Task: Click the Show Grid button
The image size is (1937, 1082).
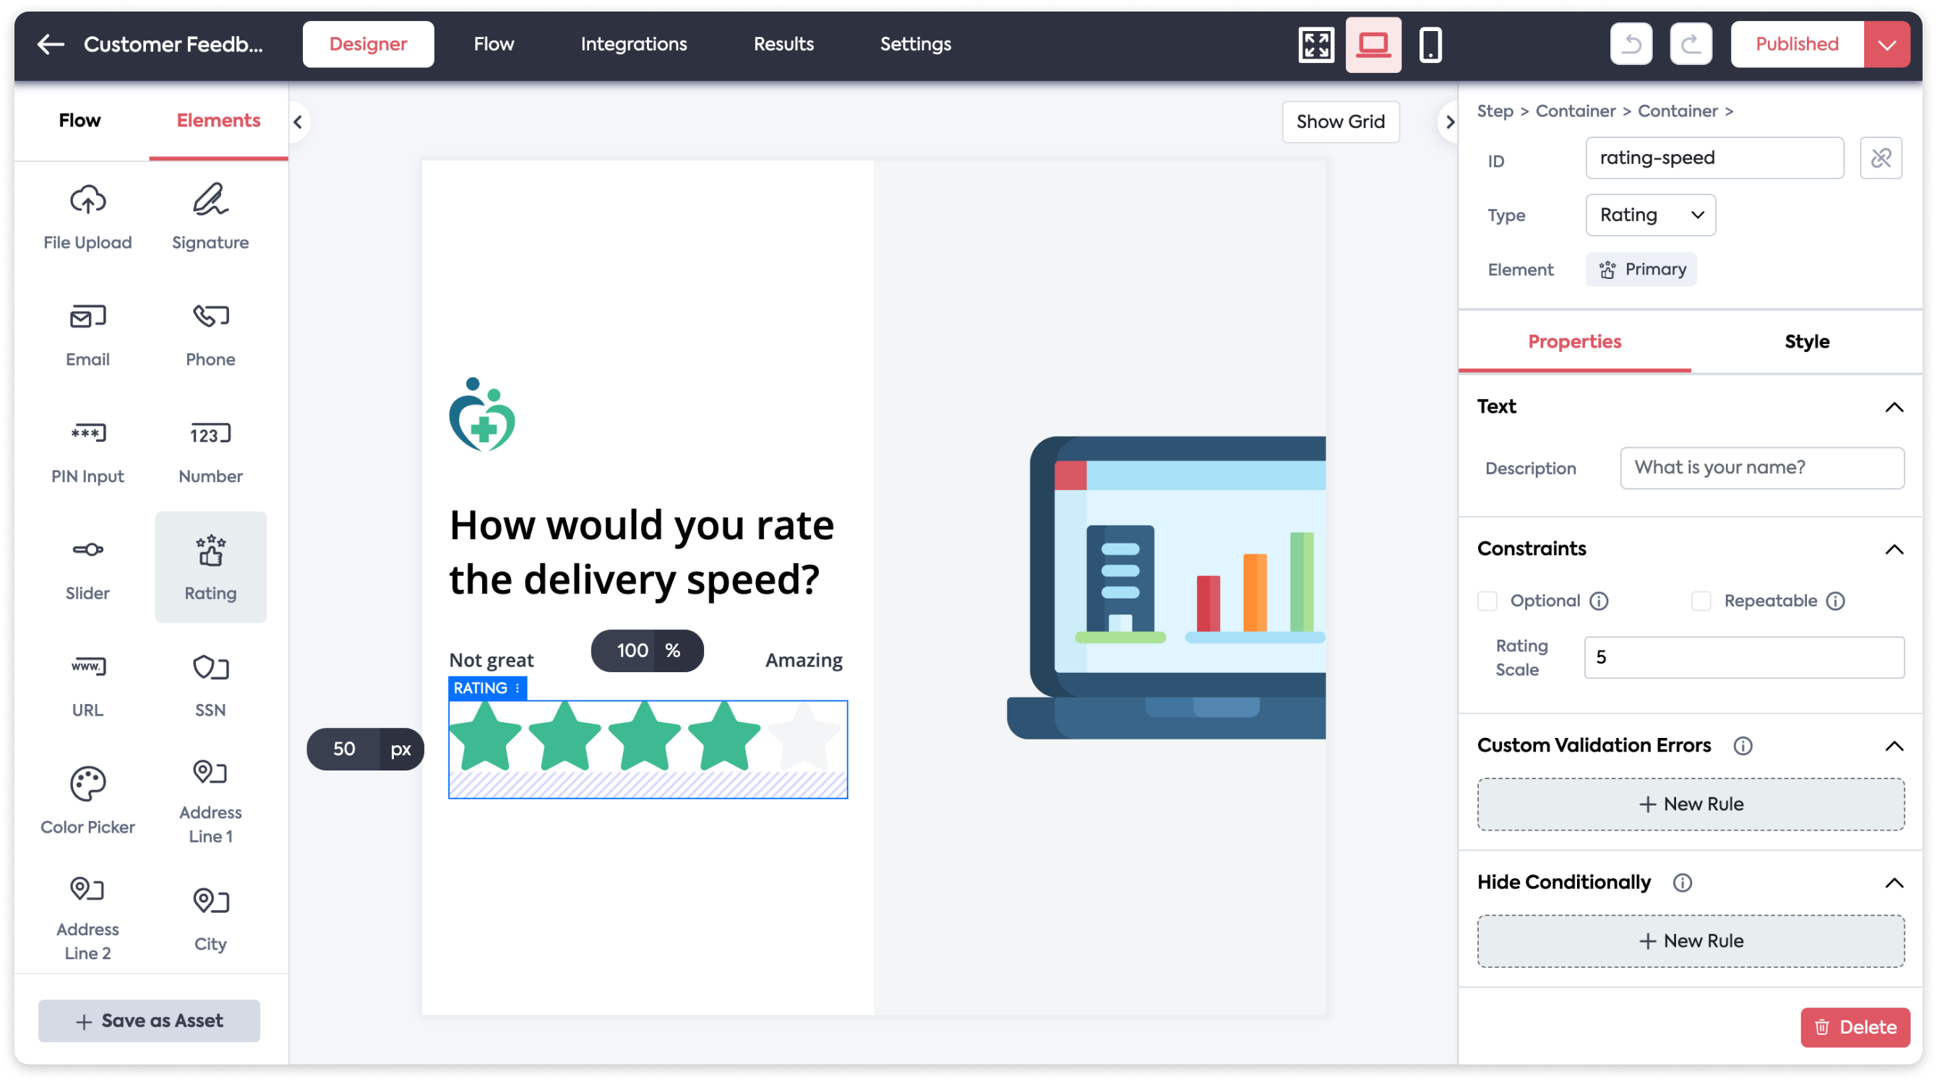Action: tap(1340, 122)
